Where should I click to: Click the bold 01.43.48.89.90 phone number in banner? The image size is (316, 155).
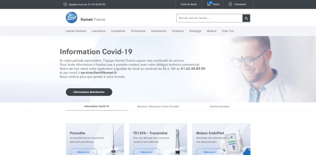[193, 69]
